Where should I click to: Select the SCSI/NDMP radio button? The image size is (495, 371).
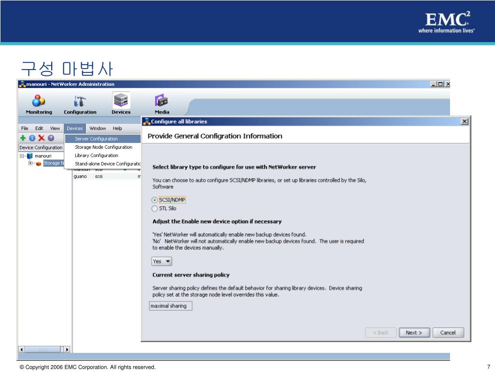point(154,200)
